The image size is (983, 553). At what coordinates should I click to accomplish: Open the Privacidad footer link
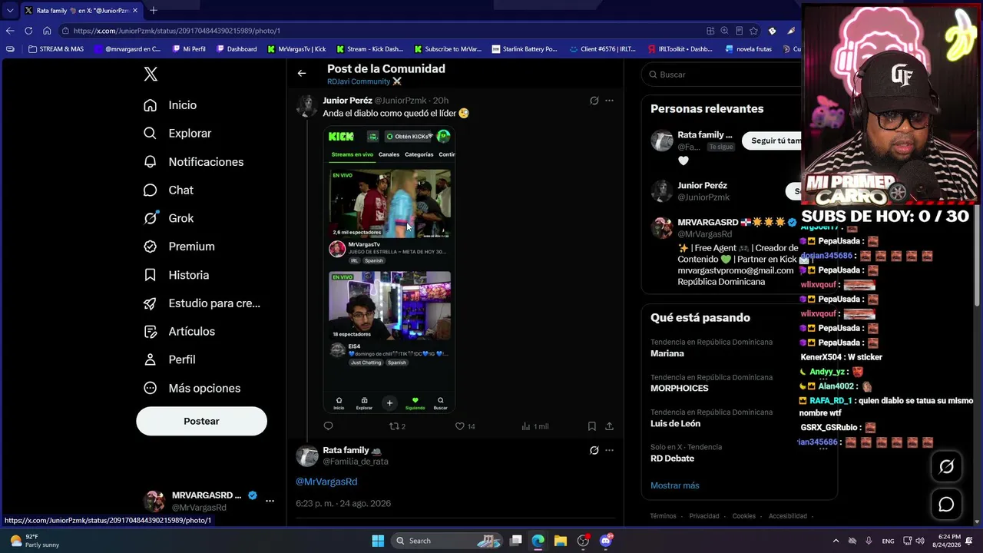point(704,516)
